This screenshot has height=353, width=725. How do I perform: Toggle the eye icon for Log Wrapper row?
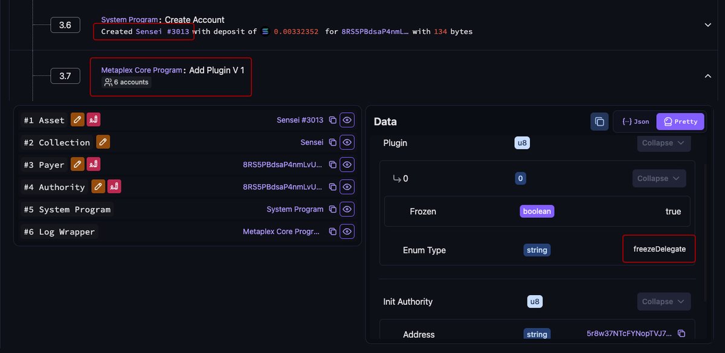347,232
